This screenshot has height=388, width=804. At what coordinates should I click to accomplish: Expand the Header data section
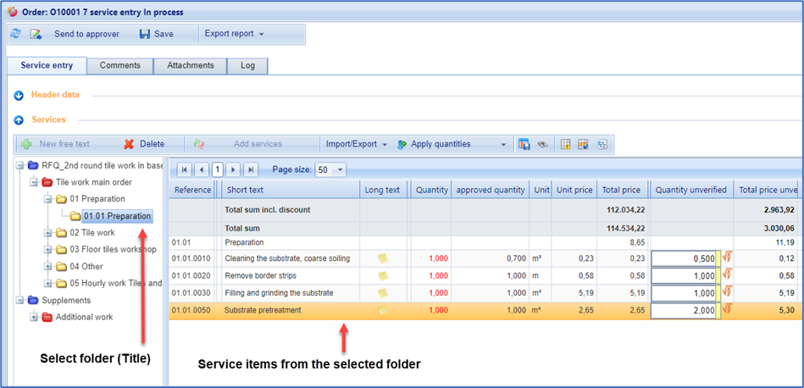[x=19, y=95]
